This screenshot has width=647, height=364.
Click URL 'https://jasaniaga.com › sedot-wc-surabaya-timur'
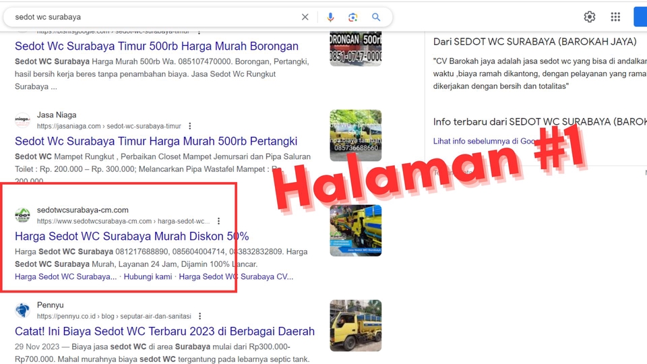click(x=109, y=126)
